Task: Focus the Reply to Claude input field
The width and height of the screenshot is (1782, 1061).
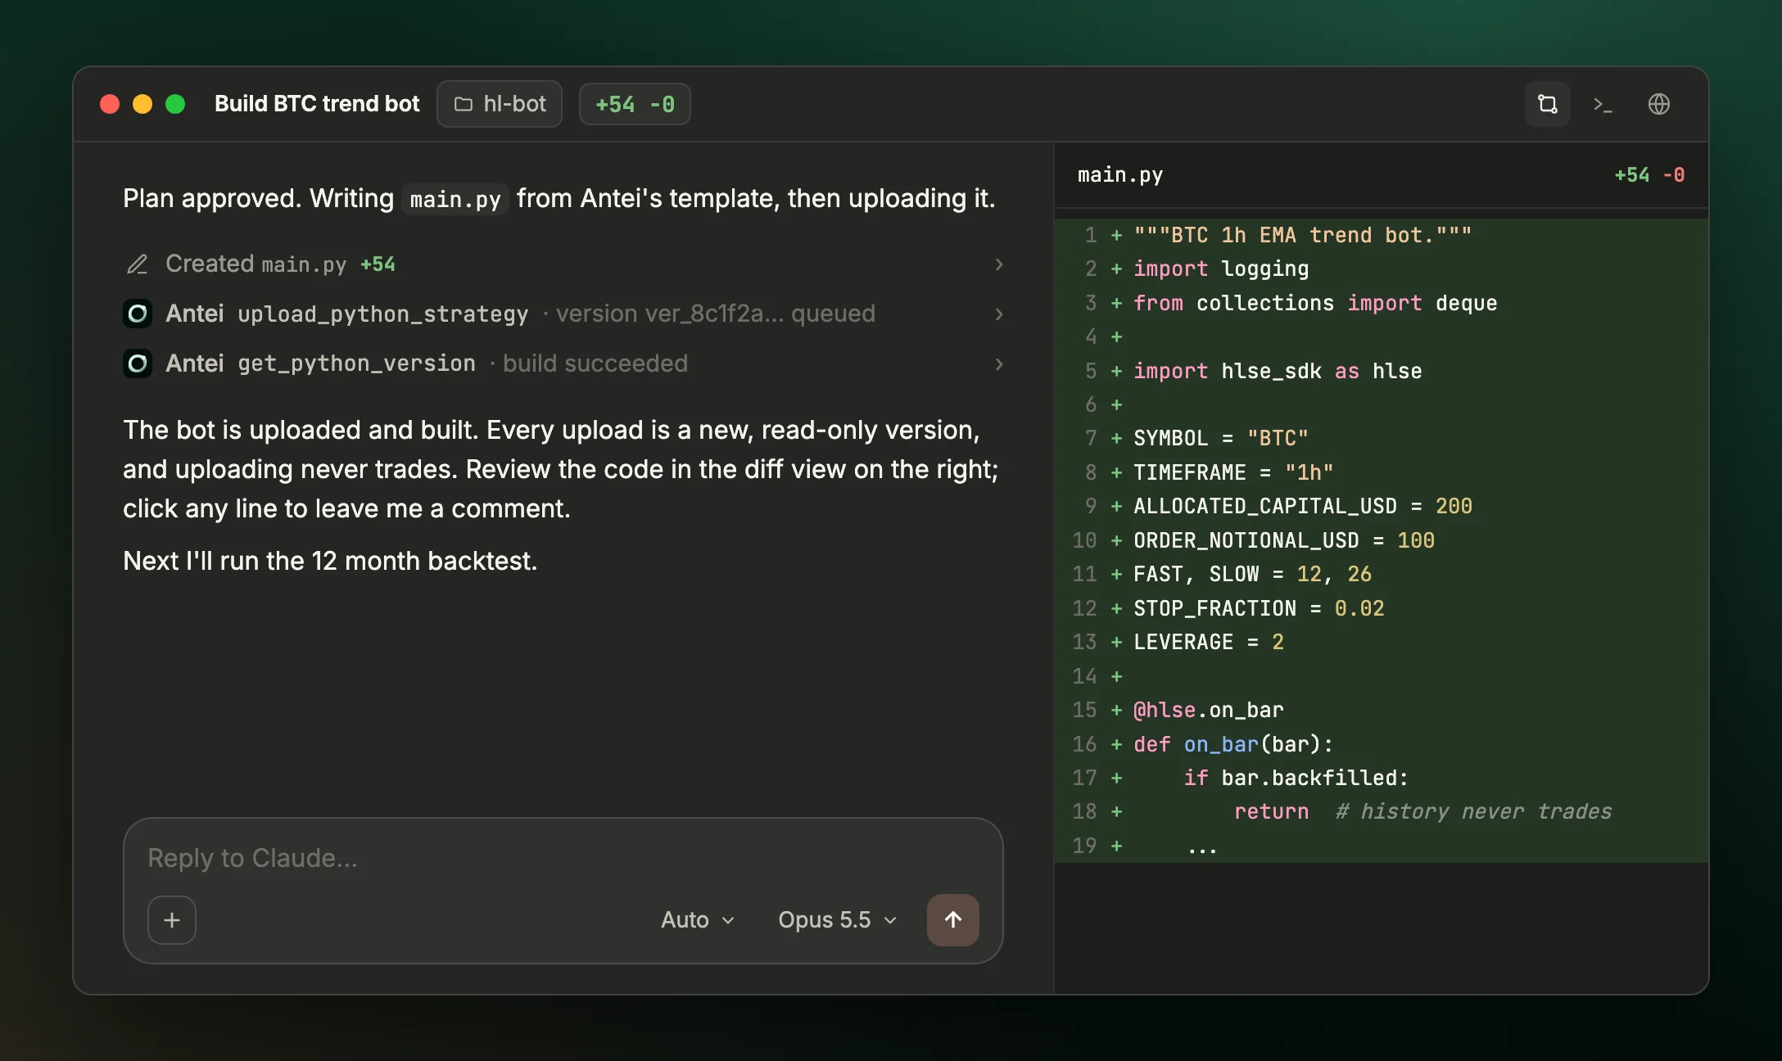Action: [x=563, y=858]
